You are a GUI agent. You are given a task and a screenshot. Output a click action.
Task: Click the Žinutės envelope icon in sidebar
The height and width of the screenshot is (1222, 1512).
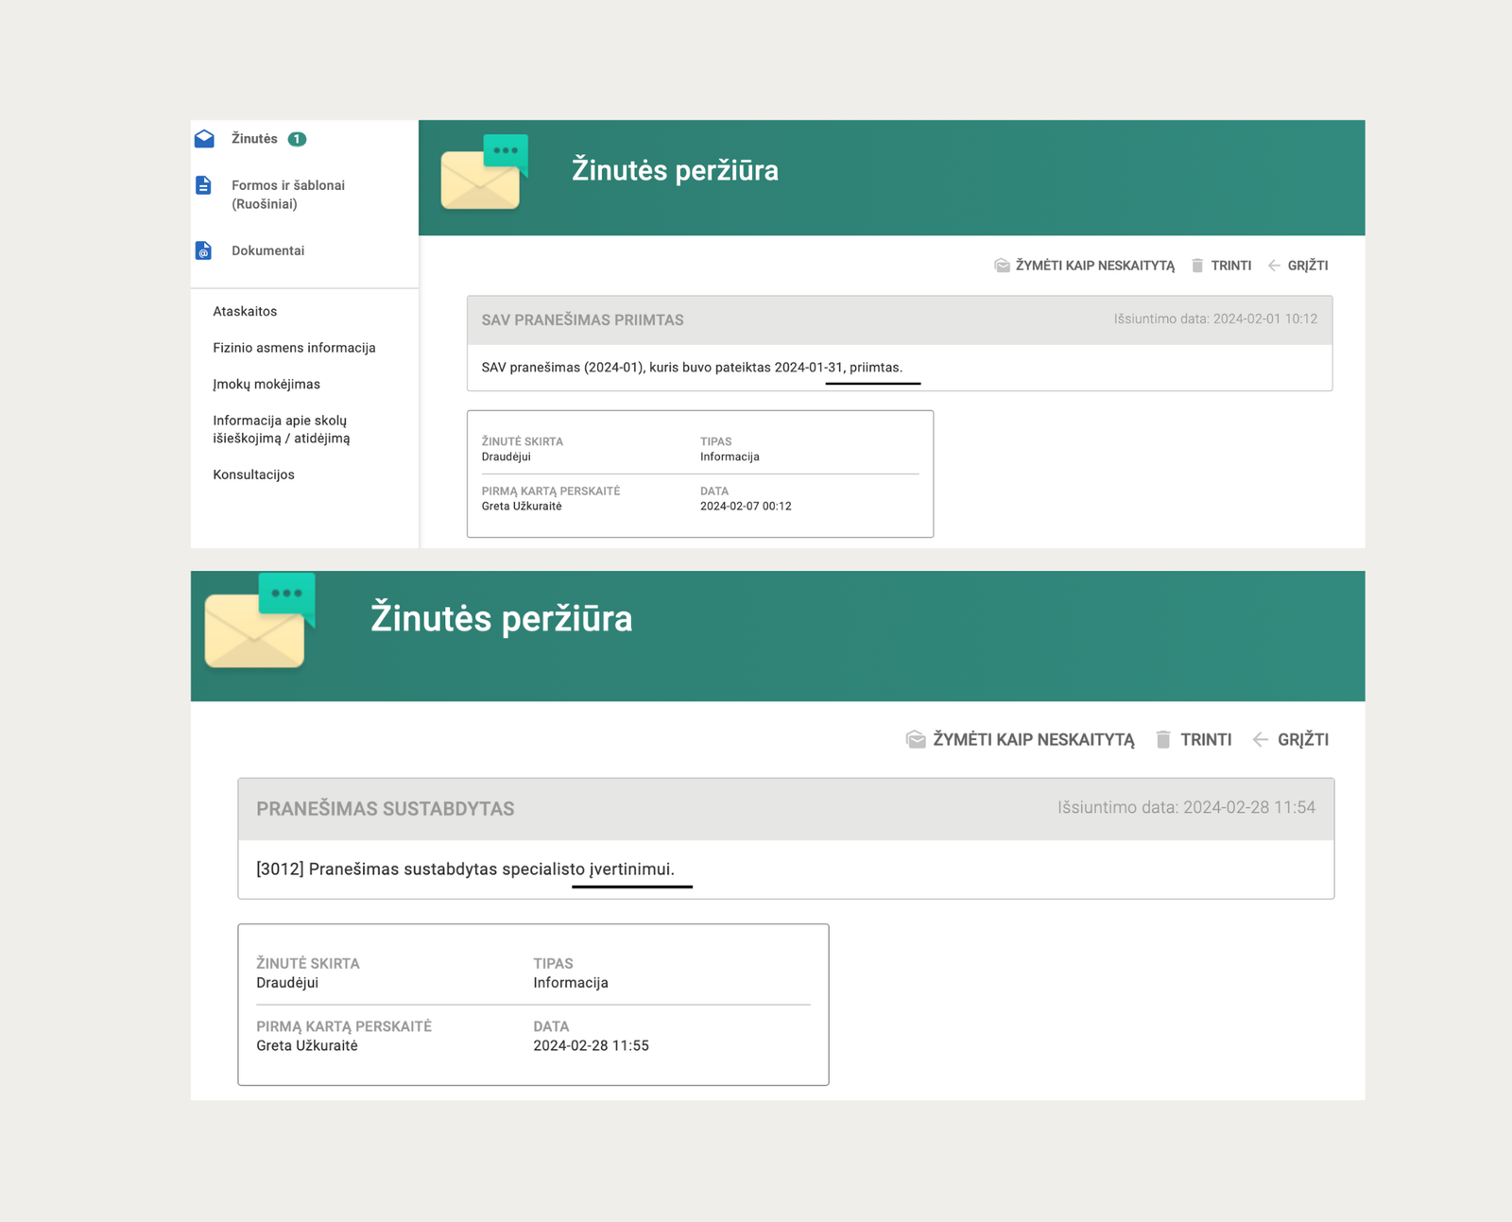click(x=204, y=139)
